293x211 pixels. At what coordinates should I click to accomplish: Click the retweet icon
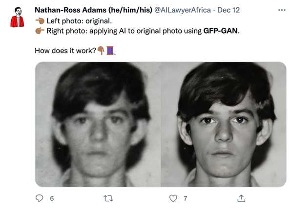tap(108, 198)
